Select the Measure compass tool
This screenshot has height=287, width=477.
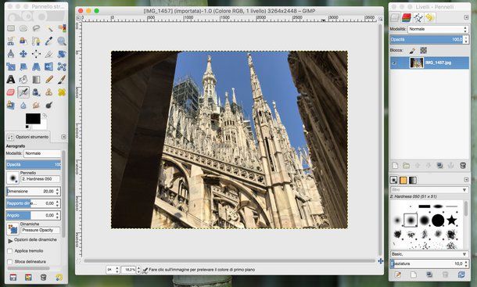click(11, 54)
